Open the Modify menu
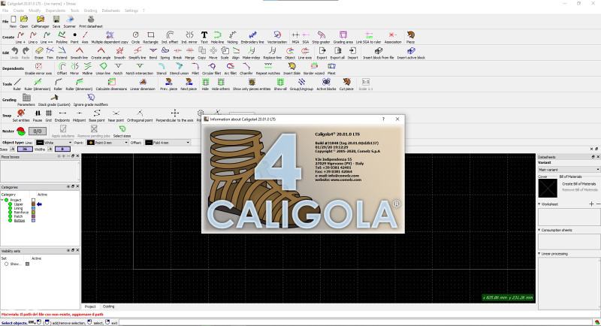601x326 pixels. pos(35,11)
